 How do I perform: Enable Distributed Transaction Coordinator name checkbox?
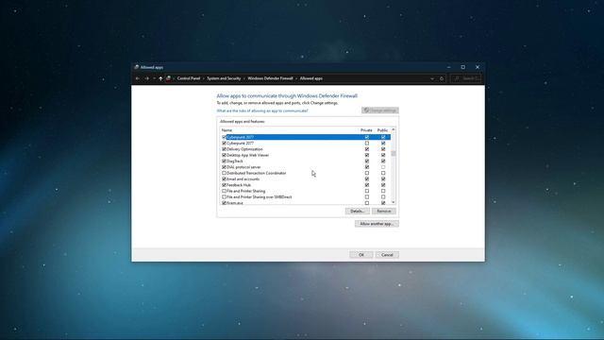tap(225, 173)
